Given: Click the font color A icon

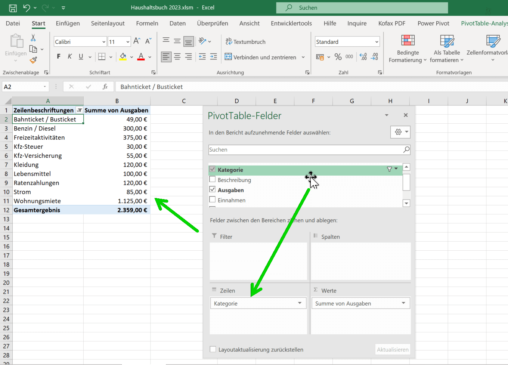Looking at the screenshot, I should [x=141, y=57].
